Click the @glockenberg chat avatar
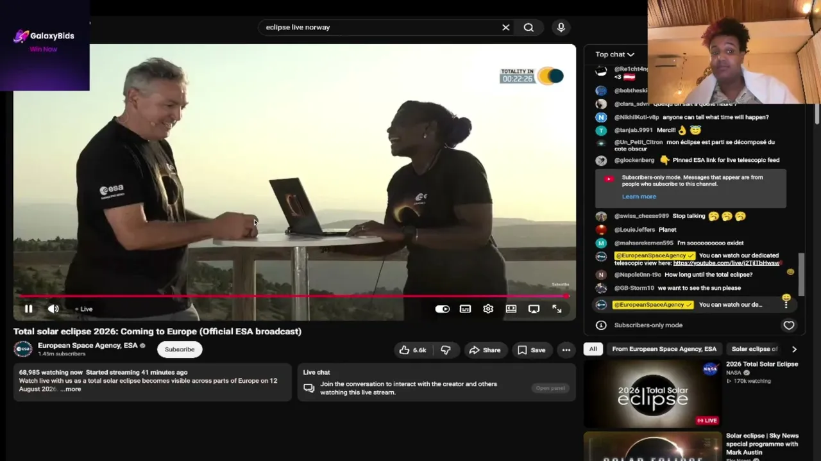 tap(601, 160)
